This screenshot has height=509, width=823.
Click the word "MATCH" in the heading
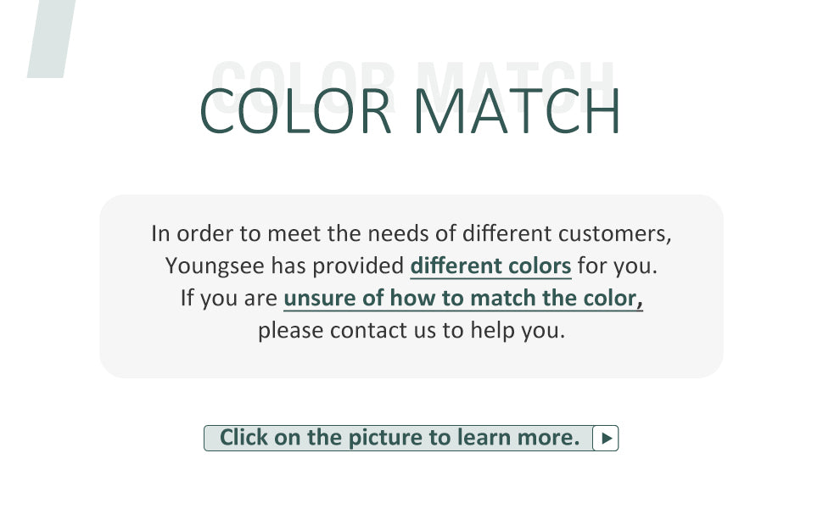(x=518, y=111)
